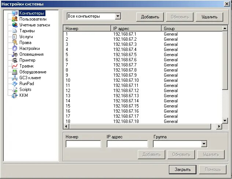Select the Принтер tree item

point(27,60)
